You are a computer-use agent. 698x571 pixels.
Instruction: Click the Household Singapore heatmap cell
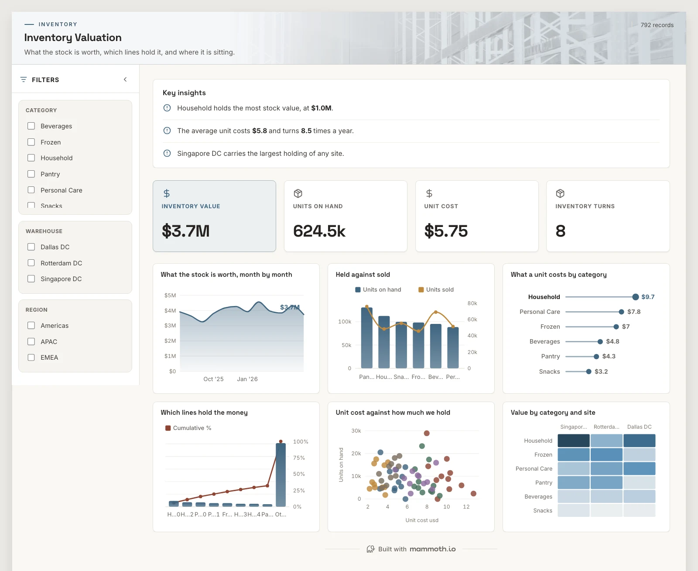[x=574, y=440]
